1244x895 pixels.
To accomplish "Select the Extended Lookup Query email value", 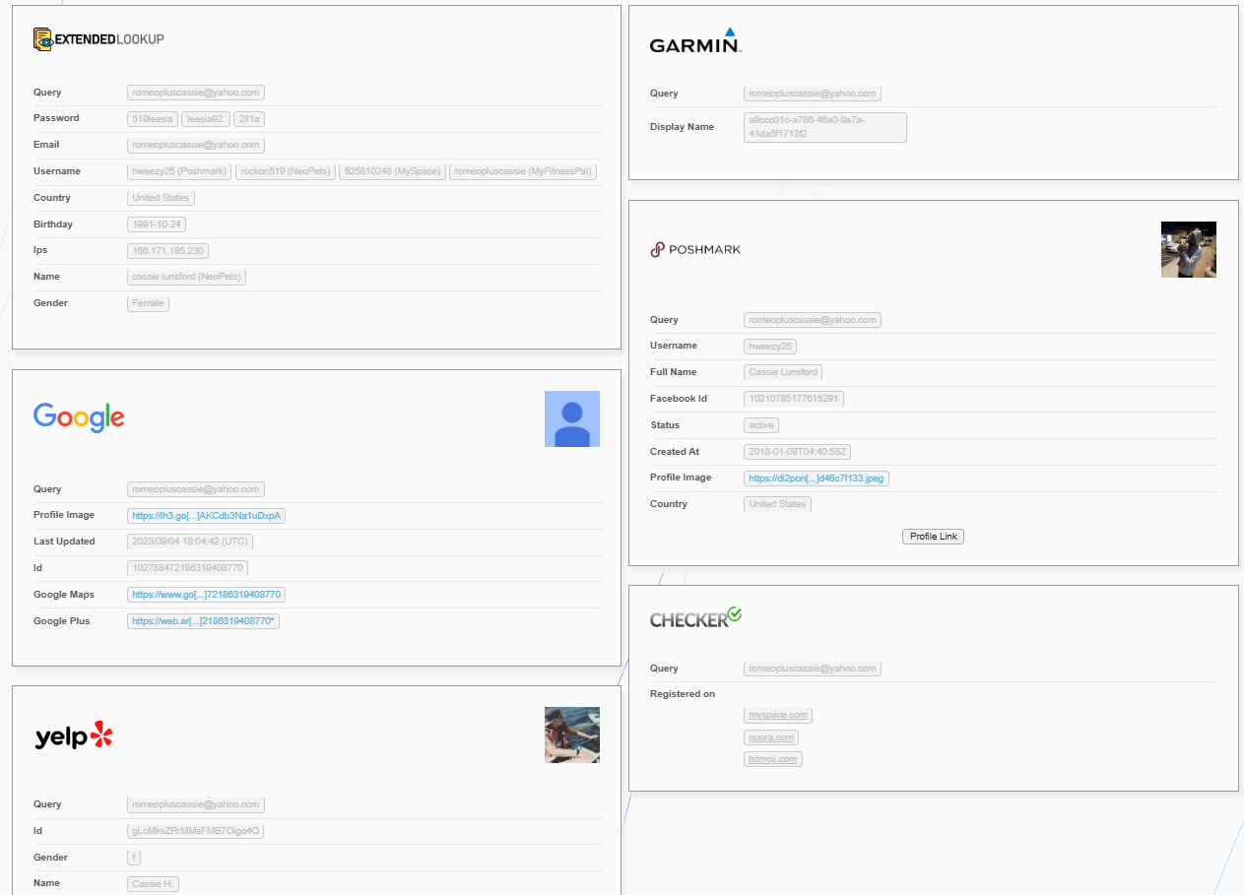I will pyautogui.click(x=196, y=93).
